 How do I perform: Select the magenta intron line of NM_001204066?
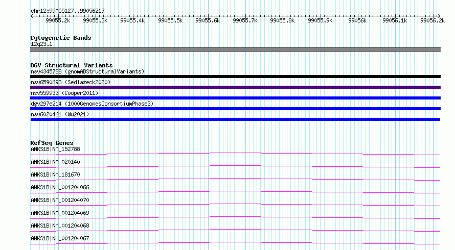tap(235, 191)
